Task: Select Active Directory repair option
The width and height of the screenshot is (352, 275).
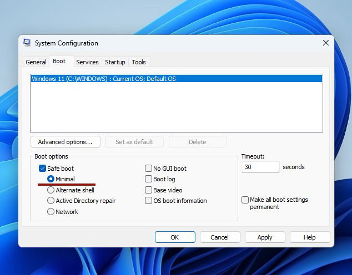Action: pos(51,201)
